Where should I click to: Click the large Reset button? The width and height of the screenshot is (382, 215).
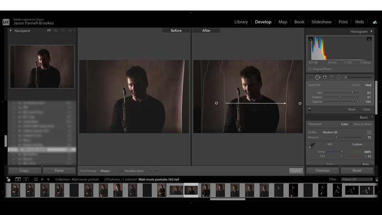coord(357,171)
